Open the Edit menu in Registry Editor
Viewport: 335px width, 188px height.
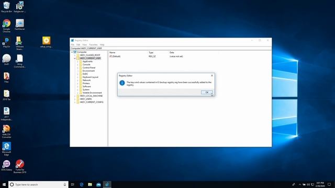[x=79, y=44]
